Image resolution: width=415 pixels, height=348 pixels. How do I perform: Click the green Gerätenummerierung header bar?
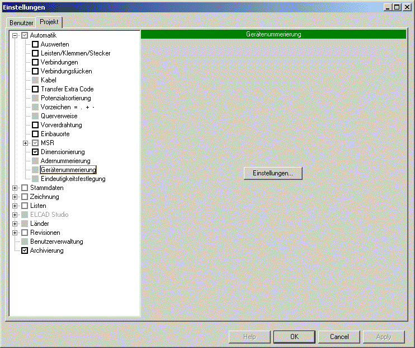click(x=273, y=34)
